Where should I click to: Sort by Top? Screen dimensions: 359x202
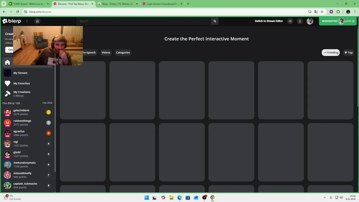coord(349,52)
